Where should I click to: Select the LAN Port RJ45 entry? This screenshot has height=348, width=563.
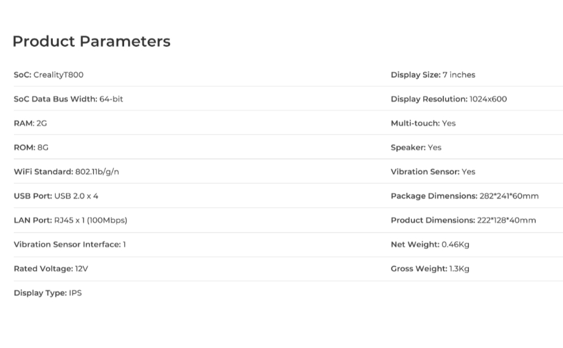(x=70, y=220)
